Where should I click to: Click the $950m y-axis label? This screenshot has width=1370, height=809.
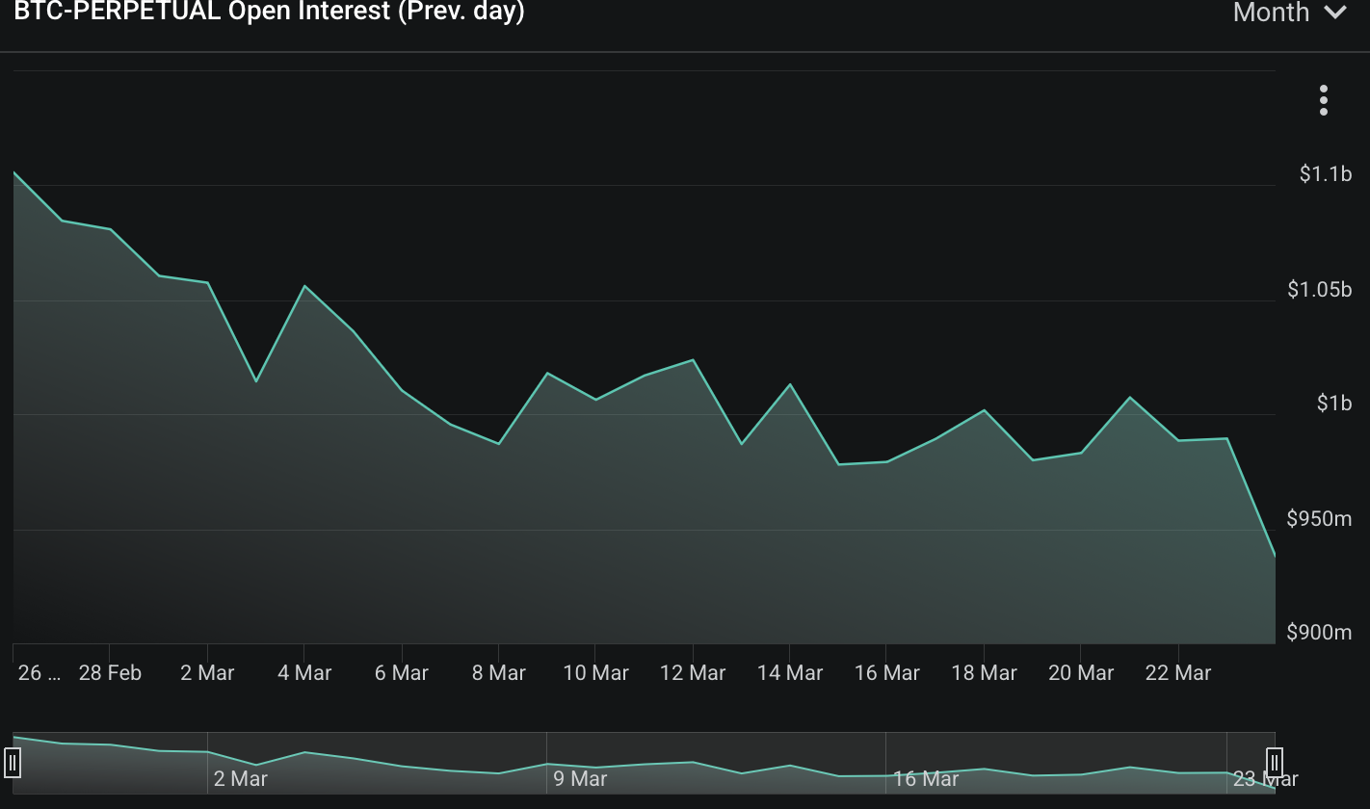(1319, 519)
